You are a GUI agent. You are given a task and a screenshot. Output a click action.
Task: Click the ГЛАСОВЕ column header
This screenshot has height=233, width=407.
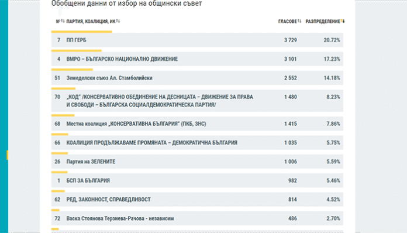coord(287,21)
